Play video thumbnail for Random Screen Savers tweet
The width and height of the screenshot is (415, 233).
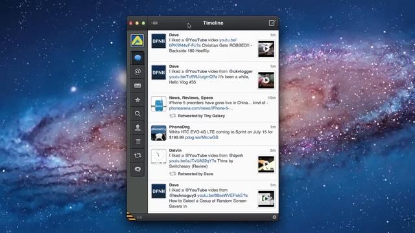pyautogui.click(x=266, y=199)
